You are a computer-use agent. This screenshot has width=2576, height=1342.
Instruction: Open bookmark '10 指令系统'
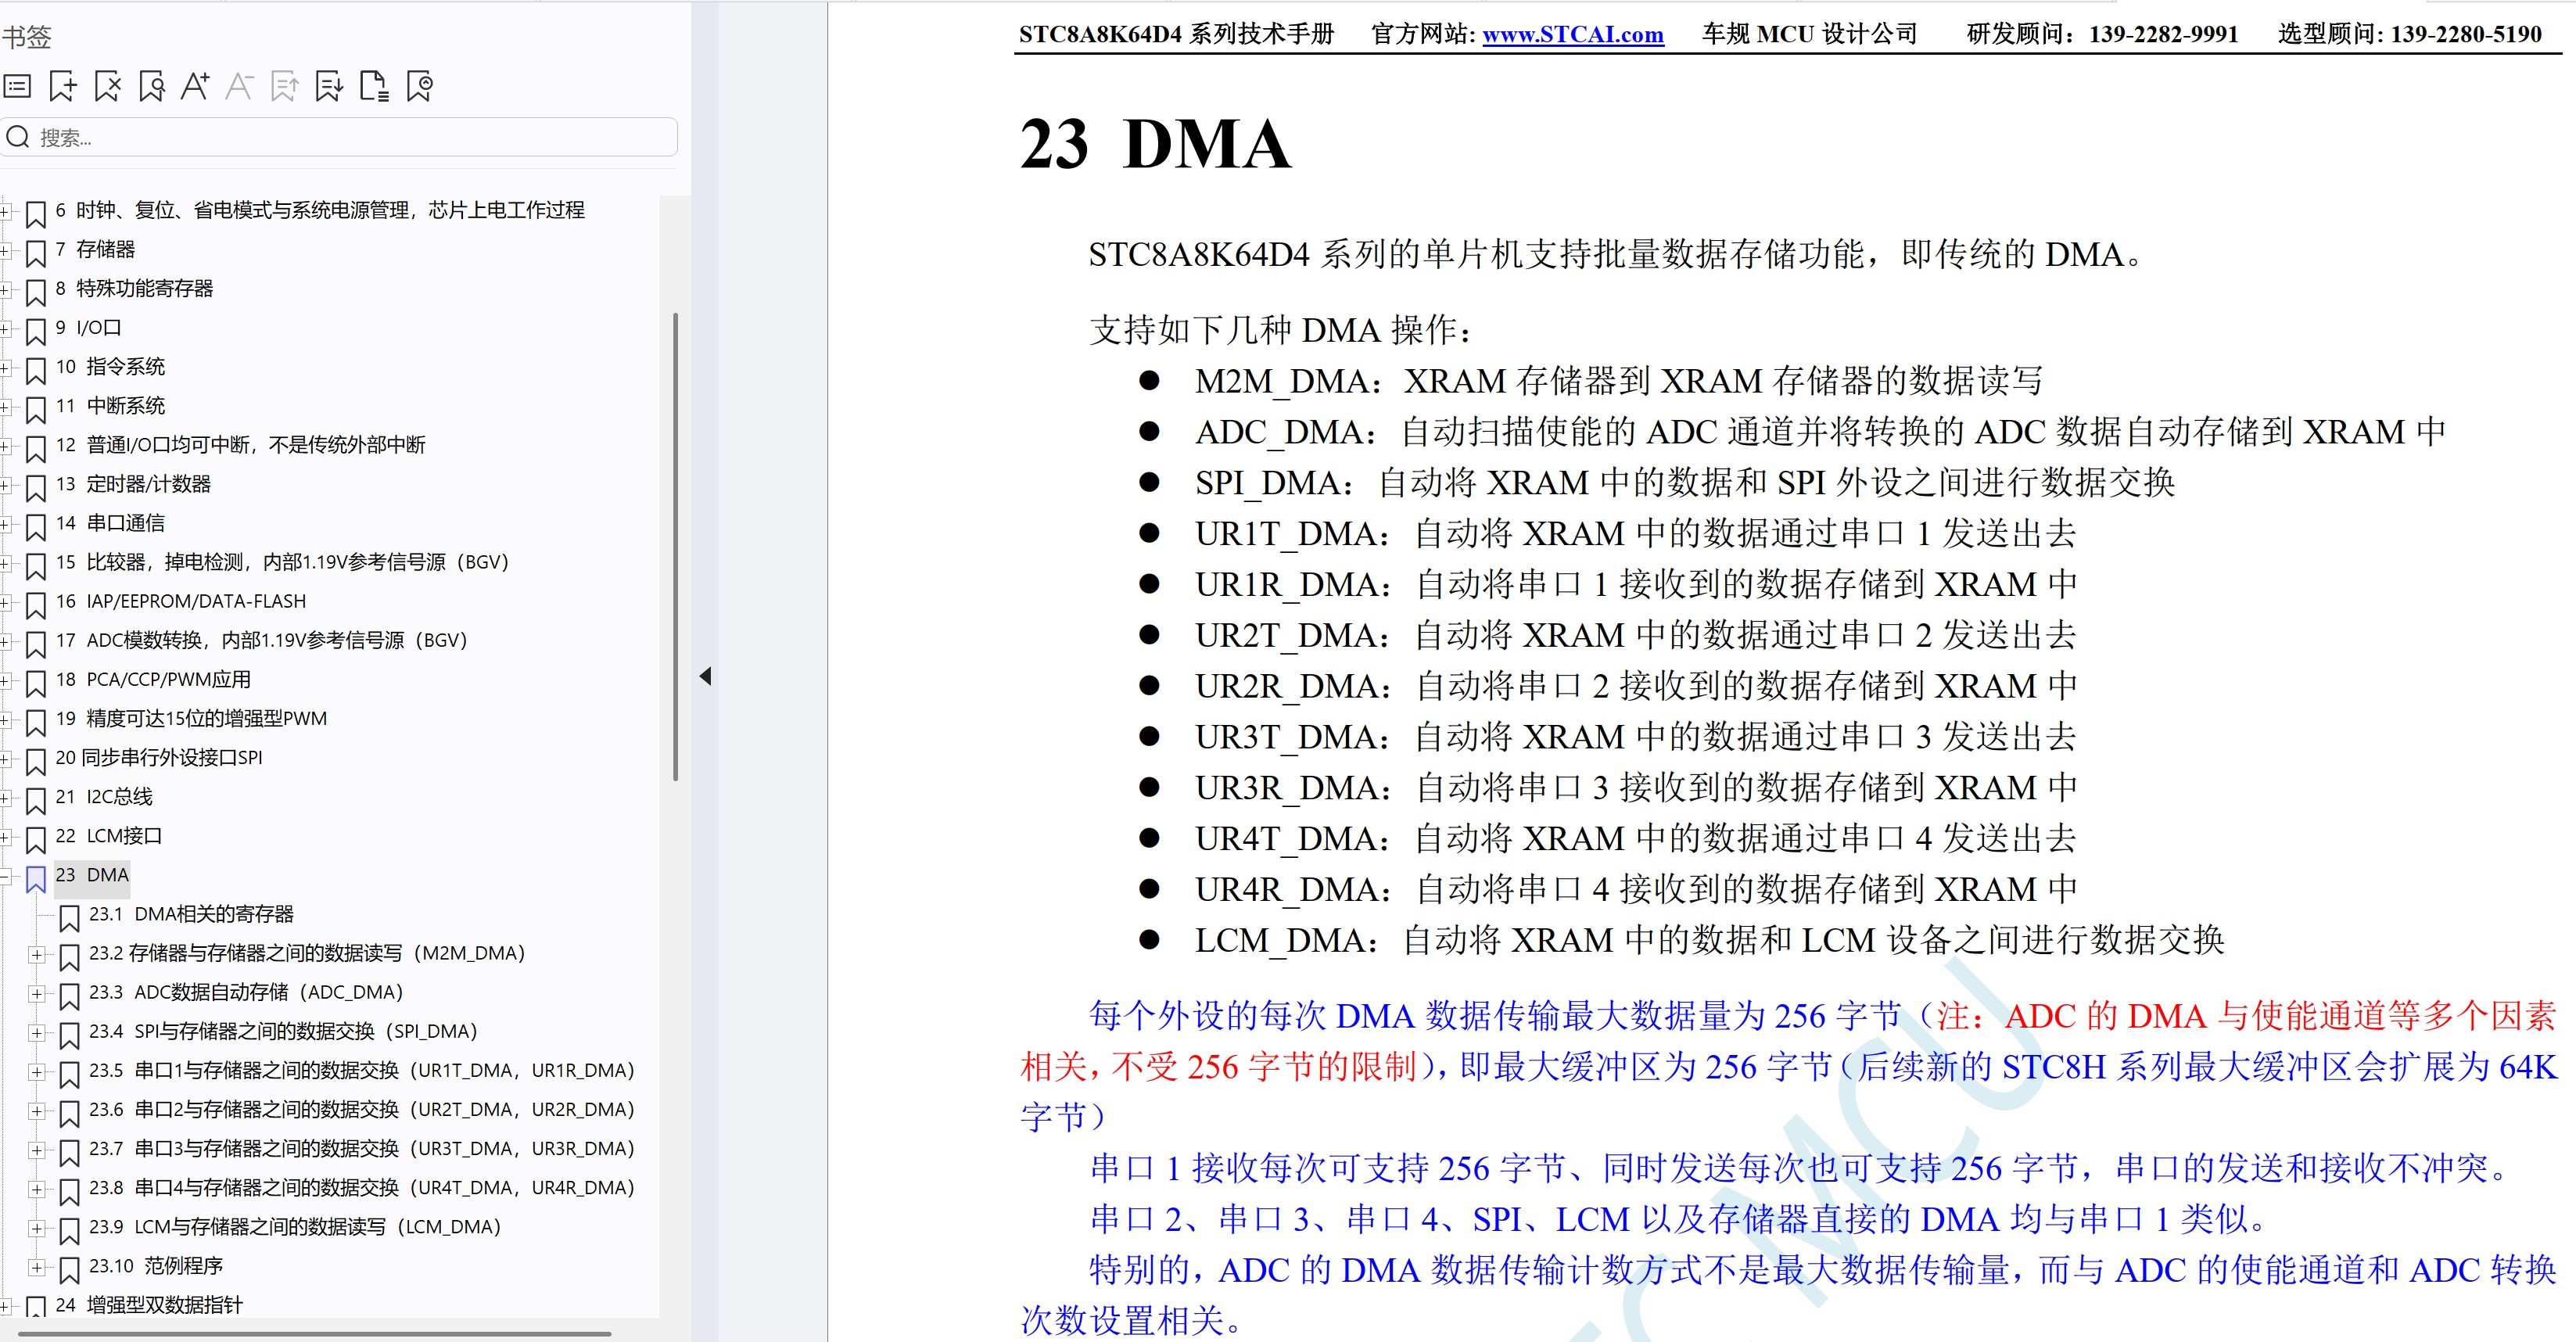click(x=110, y=366)
